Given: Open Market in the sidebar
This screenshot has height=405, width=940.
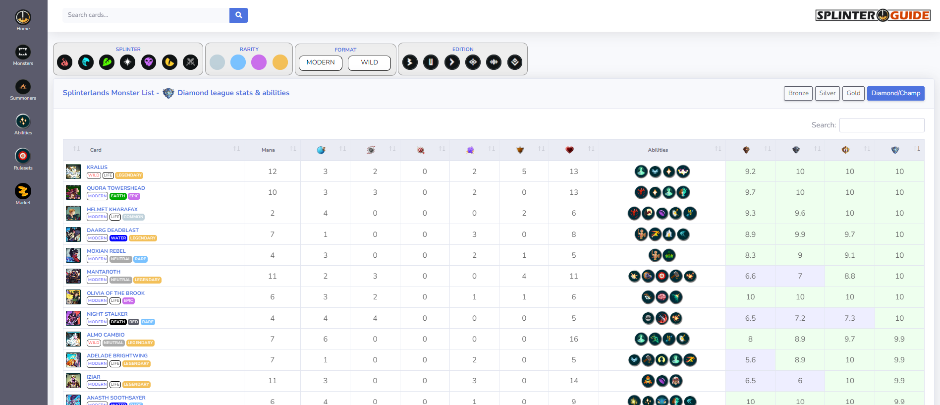Looking at the screenshot, I should click(x=23, y=194).
